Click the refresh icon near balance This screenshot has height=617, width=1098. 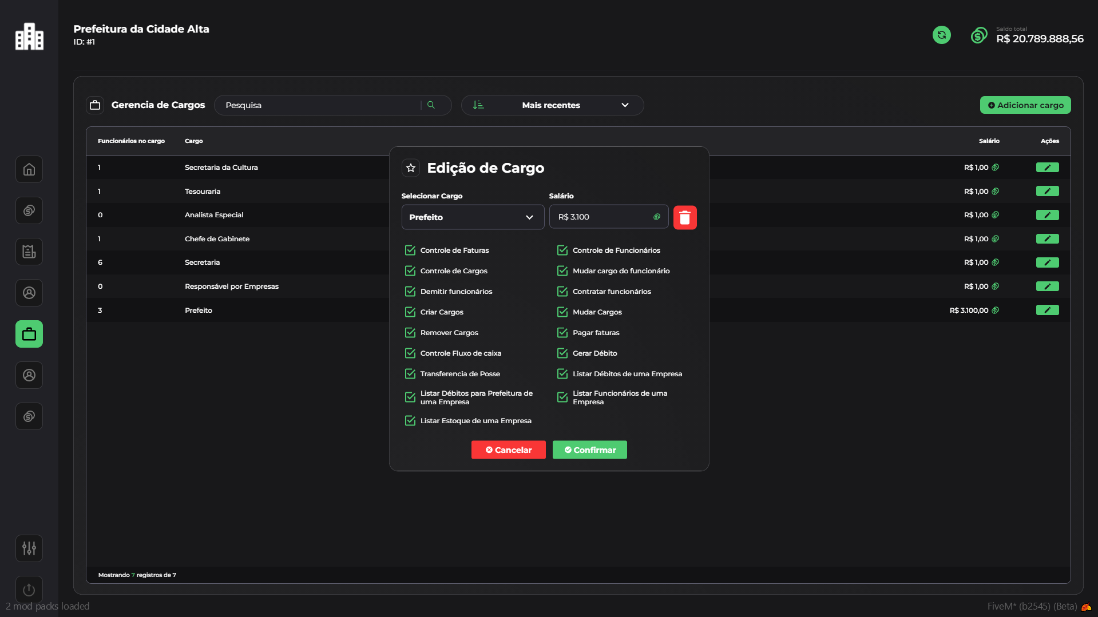click(x=942, y=35)
